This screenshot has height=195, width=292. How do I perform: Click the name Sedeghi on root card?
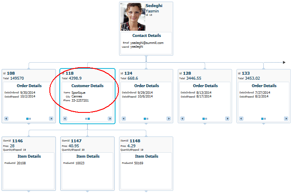click(x=154, y=6)
